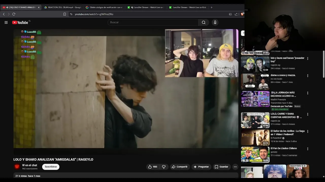
Task: Open more actions ellipsis under video
Action: click(x=235, y=167)
